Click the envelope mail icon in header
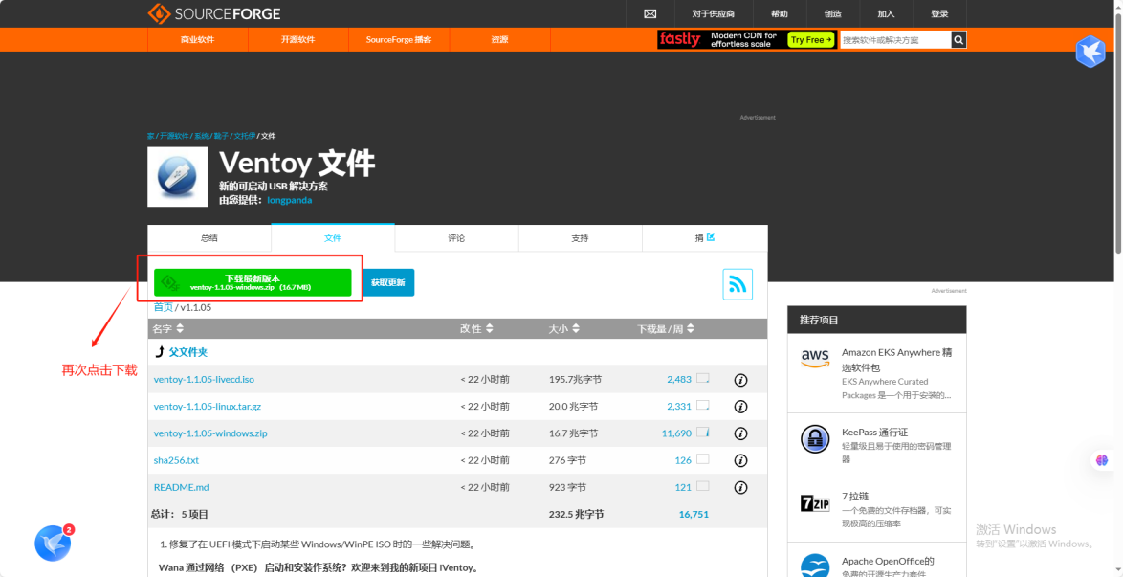 coord(650,13)
